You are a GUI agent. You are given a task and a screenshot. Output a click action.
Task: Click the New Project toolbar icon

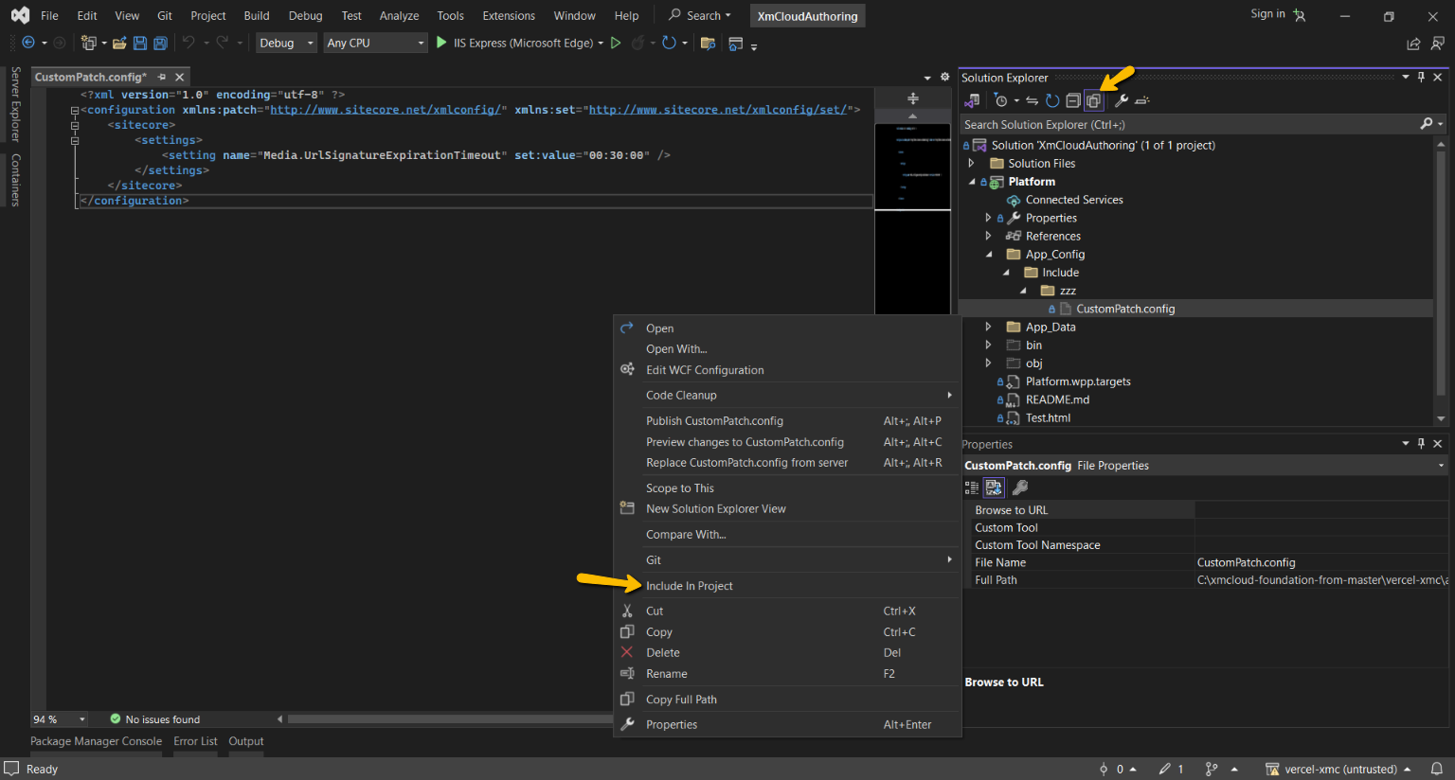89,43
